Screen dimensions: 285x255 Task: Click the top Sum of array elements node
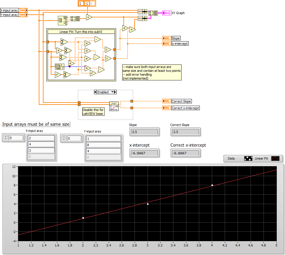tap(64, 42)
